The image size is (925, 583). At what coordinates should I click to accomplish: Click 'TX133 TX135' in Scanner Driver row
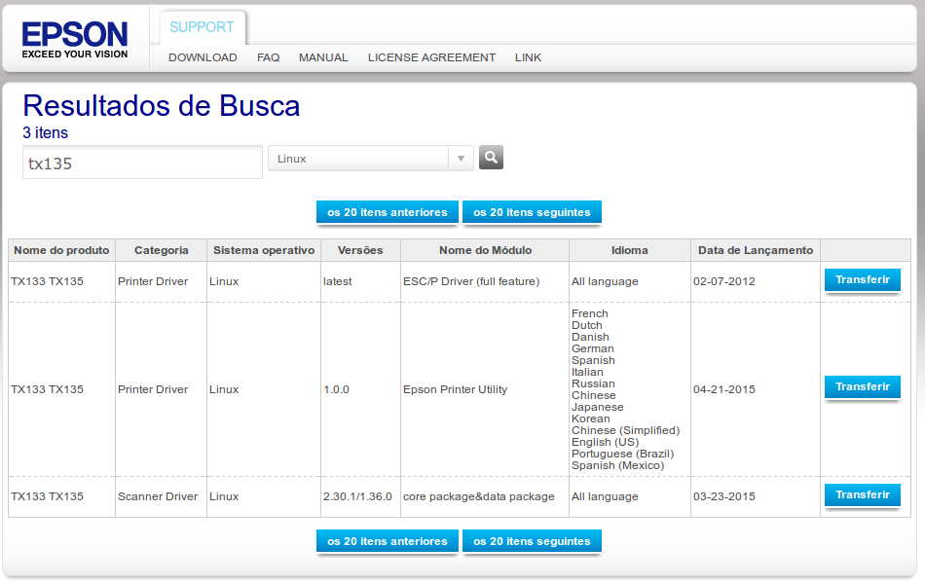(47, 497)
